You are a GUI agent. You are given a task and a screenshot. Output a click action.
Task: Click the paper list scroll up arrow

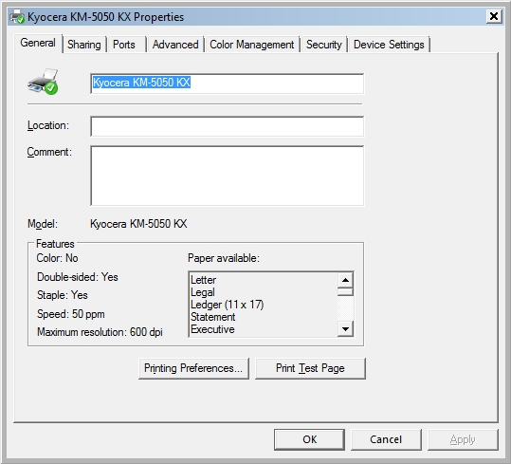click(x=345, y=280)
